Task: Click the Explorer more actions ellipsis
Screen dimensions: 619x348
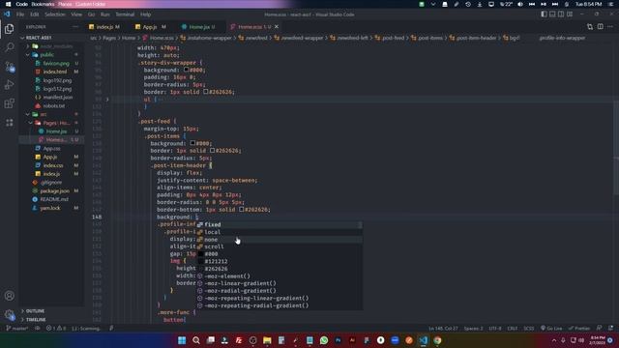Action: 75,27
